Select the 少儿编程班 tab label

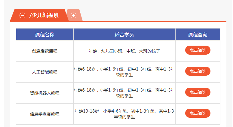point(44,16)
